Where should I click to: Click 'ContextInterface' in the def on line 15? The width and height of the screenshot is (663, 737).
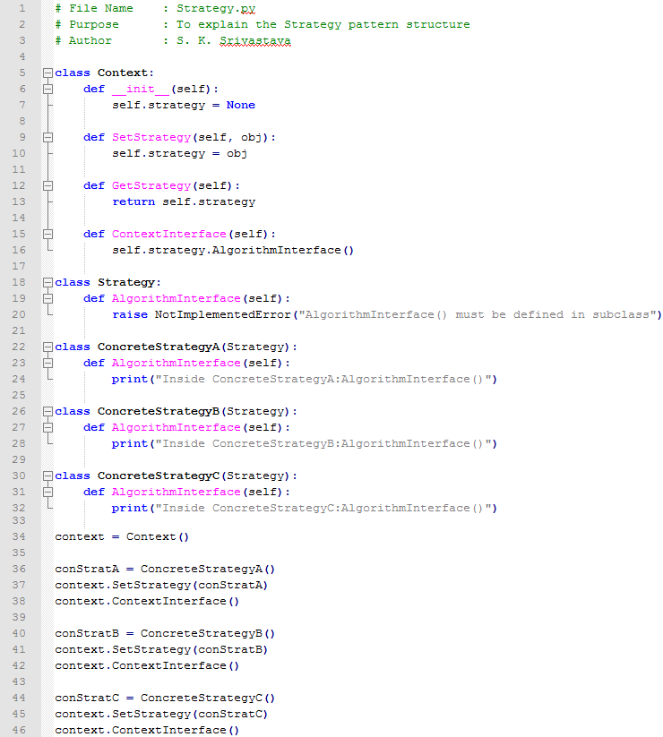[x=169, y=234]
